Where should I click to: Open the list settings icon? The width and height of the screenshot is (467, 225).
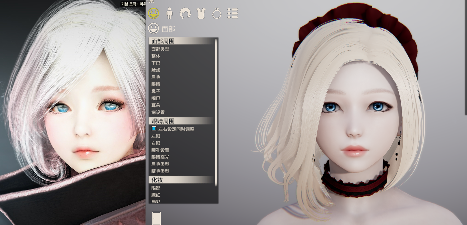[x=233, y=13]
